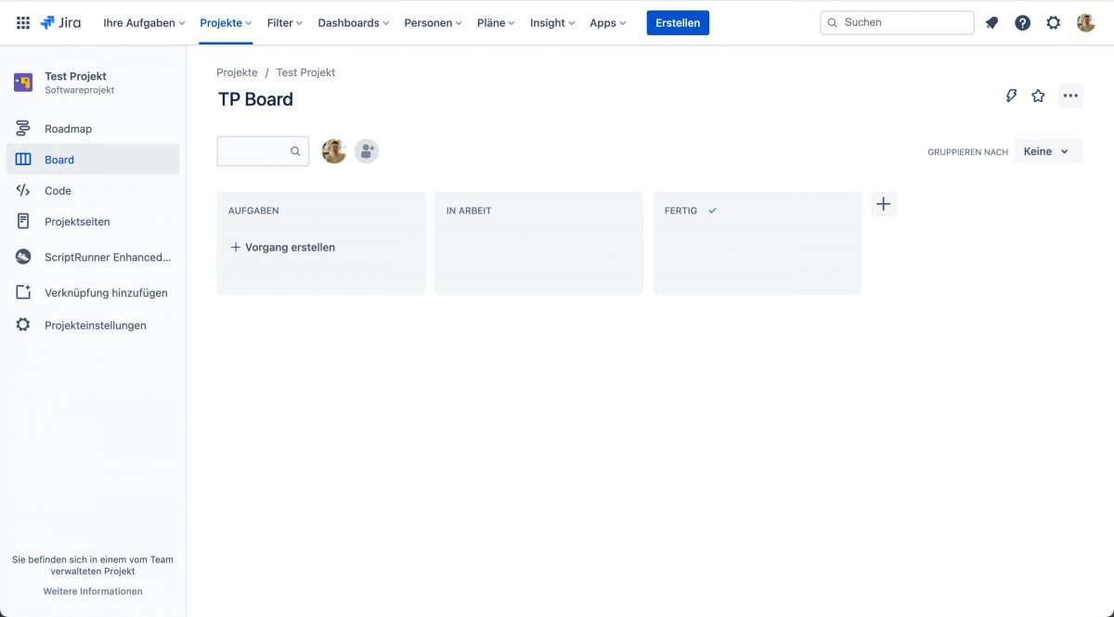1114x617 pixels.
Task: Expand the Dashboards menu
Action: pyautogui.click(x=353, y=22)
